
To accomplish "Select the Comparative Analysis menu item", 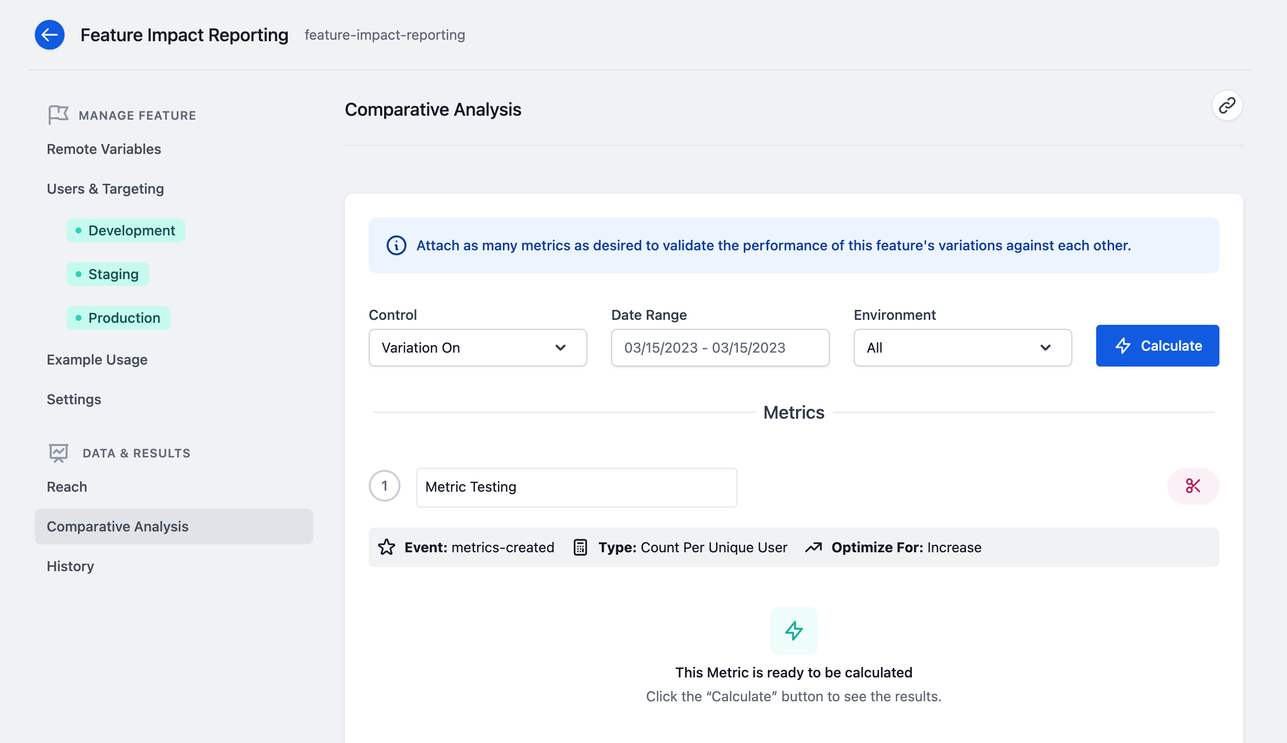I will [118, 525].
